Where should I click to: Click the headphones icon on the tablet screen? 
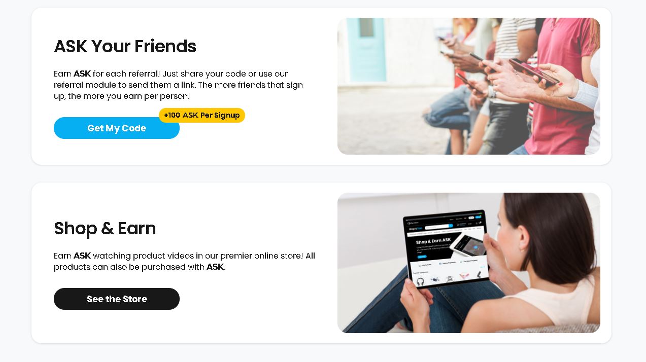(x=420, y=281)
